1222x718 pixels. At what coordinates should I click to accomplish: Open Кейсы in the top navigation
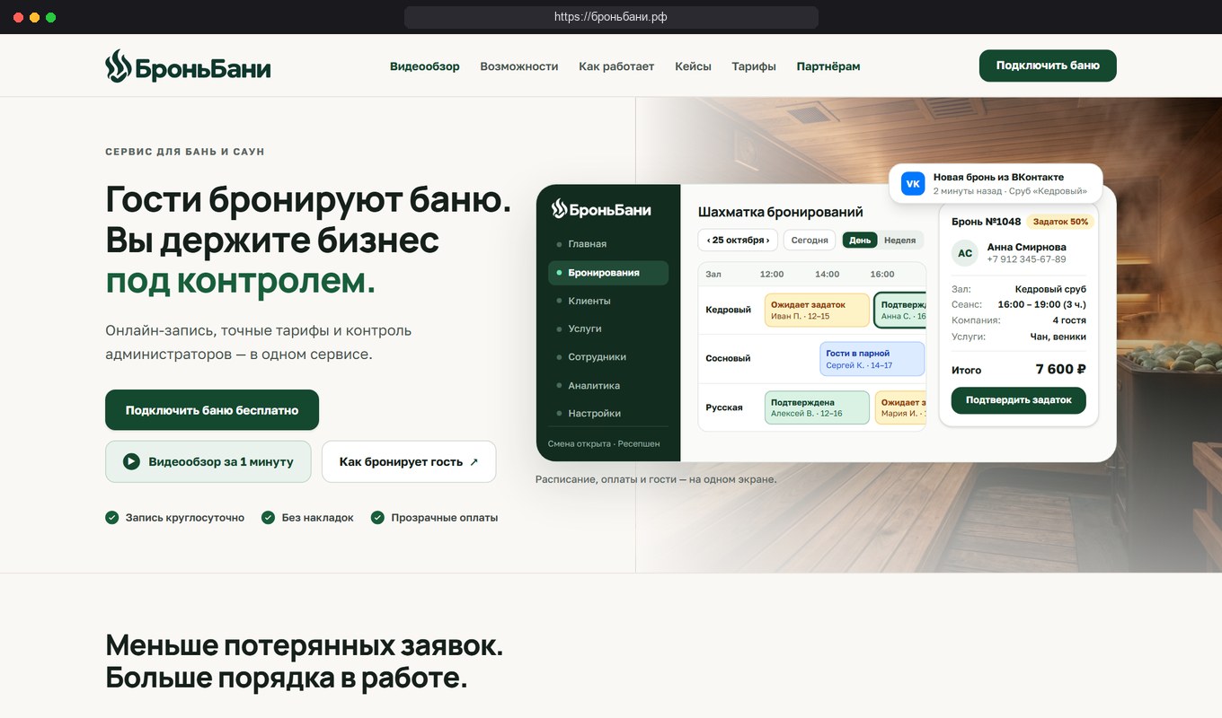point(693,66)
